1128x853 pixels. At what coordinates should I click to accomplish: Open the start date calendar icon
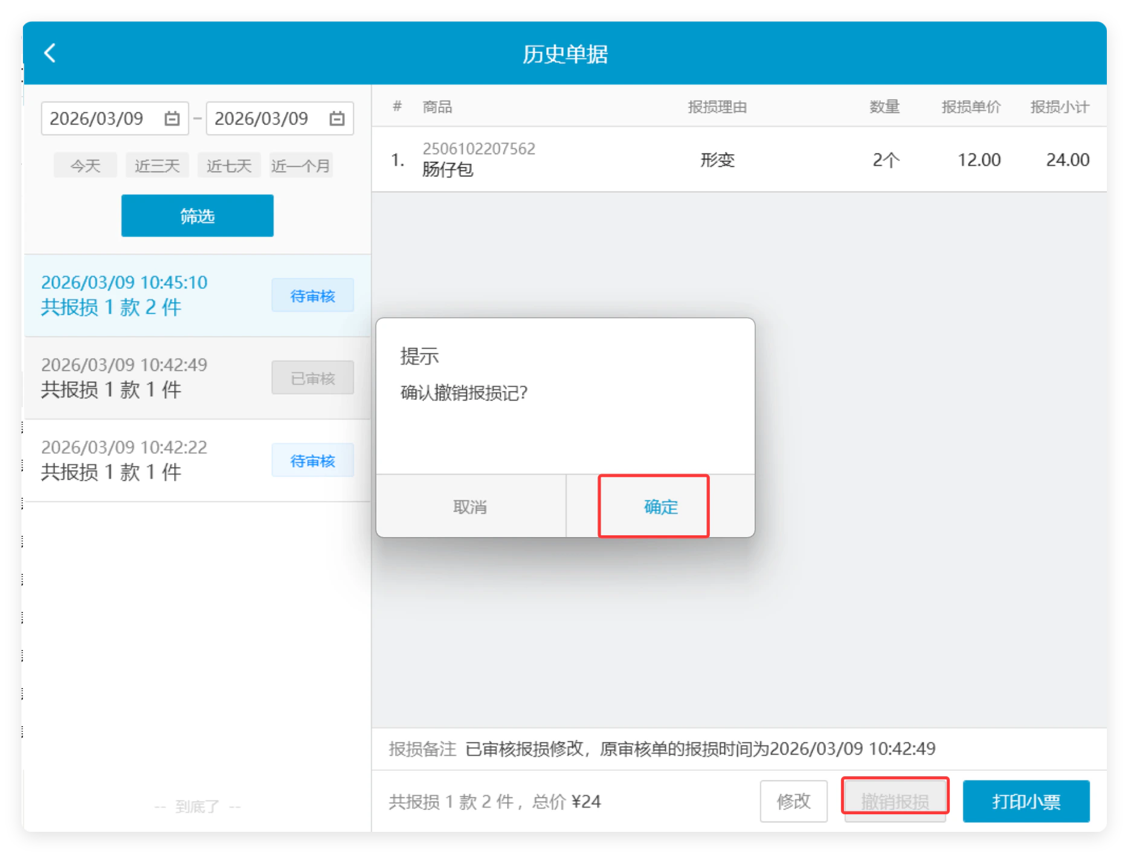point(172,118)
